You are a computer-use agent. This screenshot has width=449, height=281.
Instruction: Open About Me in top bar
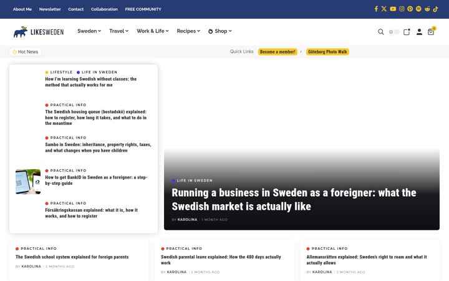click(x=22, y=9)
